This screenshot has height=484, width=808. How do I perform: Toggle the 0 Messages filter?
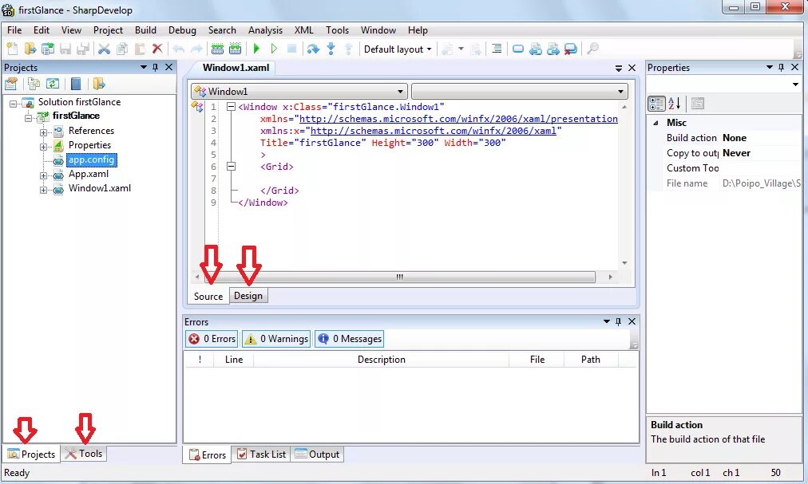350,339
